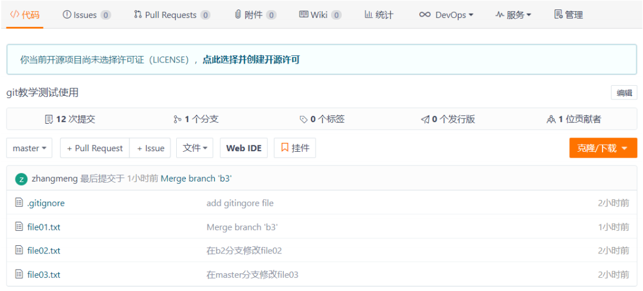
Task: Click the Issues count badge
Action: tap(106, 15)
